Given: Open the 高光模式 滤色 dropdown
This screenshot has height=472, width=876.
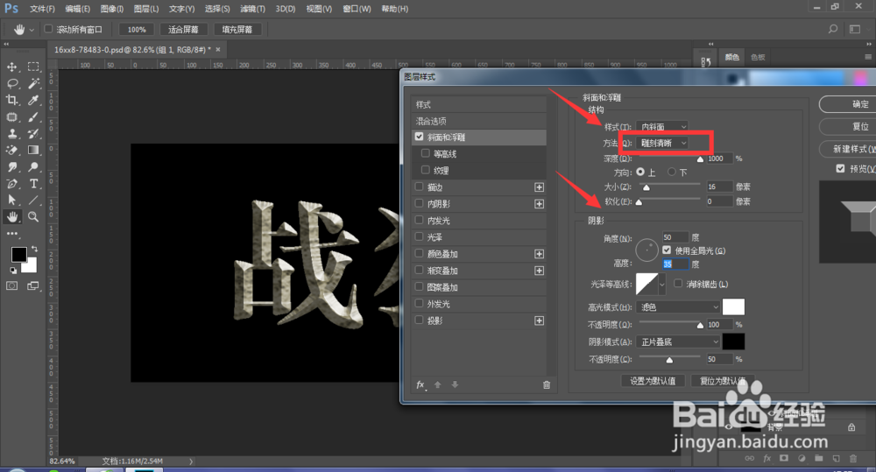Looking at the screenshot, I should click(x=678, y=306).
